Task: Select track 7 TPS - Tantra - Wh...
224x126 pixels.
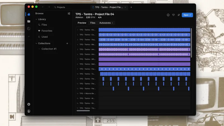Action: click(88, 59)
